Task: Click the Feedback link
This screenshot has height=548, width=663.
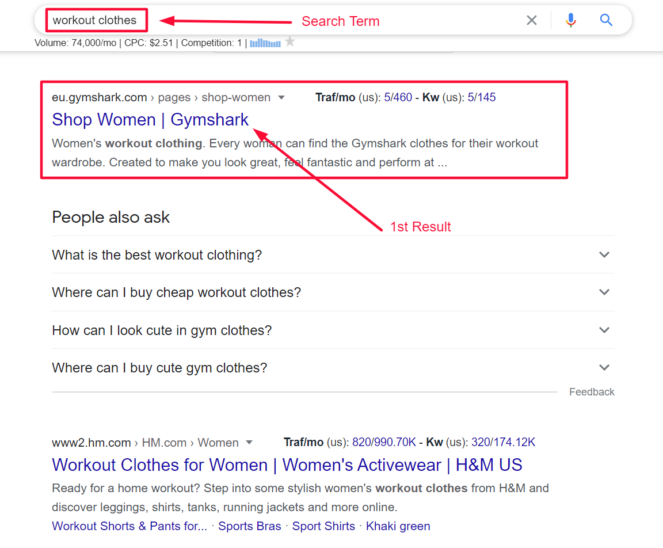Action: pyautogui.click(x=592, y=392)
